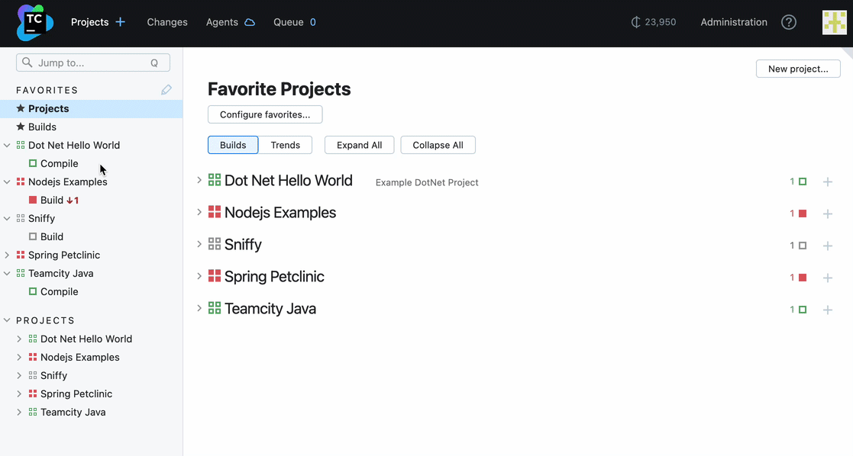Click the star icon beside Builds favorite
This screenshot has height=456, width=853.
tap(21, 127)
